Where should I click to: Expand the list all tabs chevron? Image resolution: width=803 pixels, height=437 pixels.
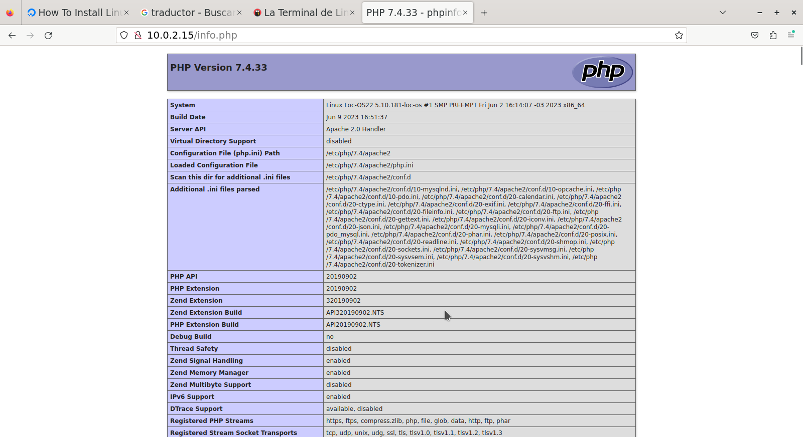[x=723, y=13]
